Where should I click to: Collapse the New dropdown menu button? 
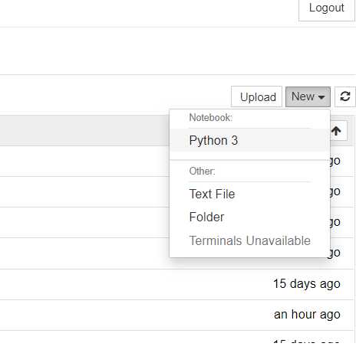(x=308, y=96)
